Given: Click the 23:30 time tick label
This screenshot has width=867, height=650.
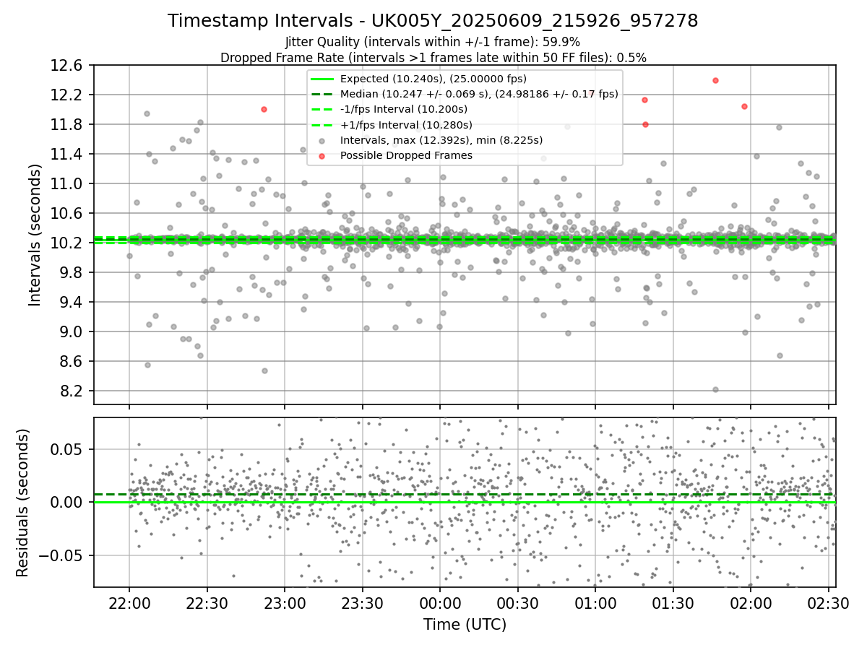Looking at the screenshot, I should coord(362,603).
